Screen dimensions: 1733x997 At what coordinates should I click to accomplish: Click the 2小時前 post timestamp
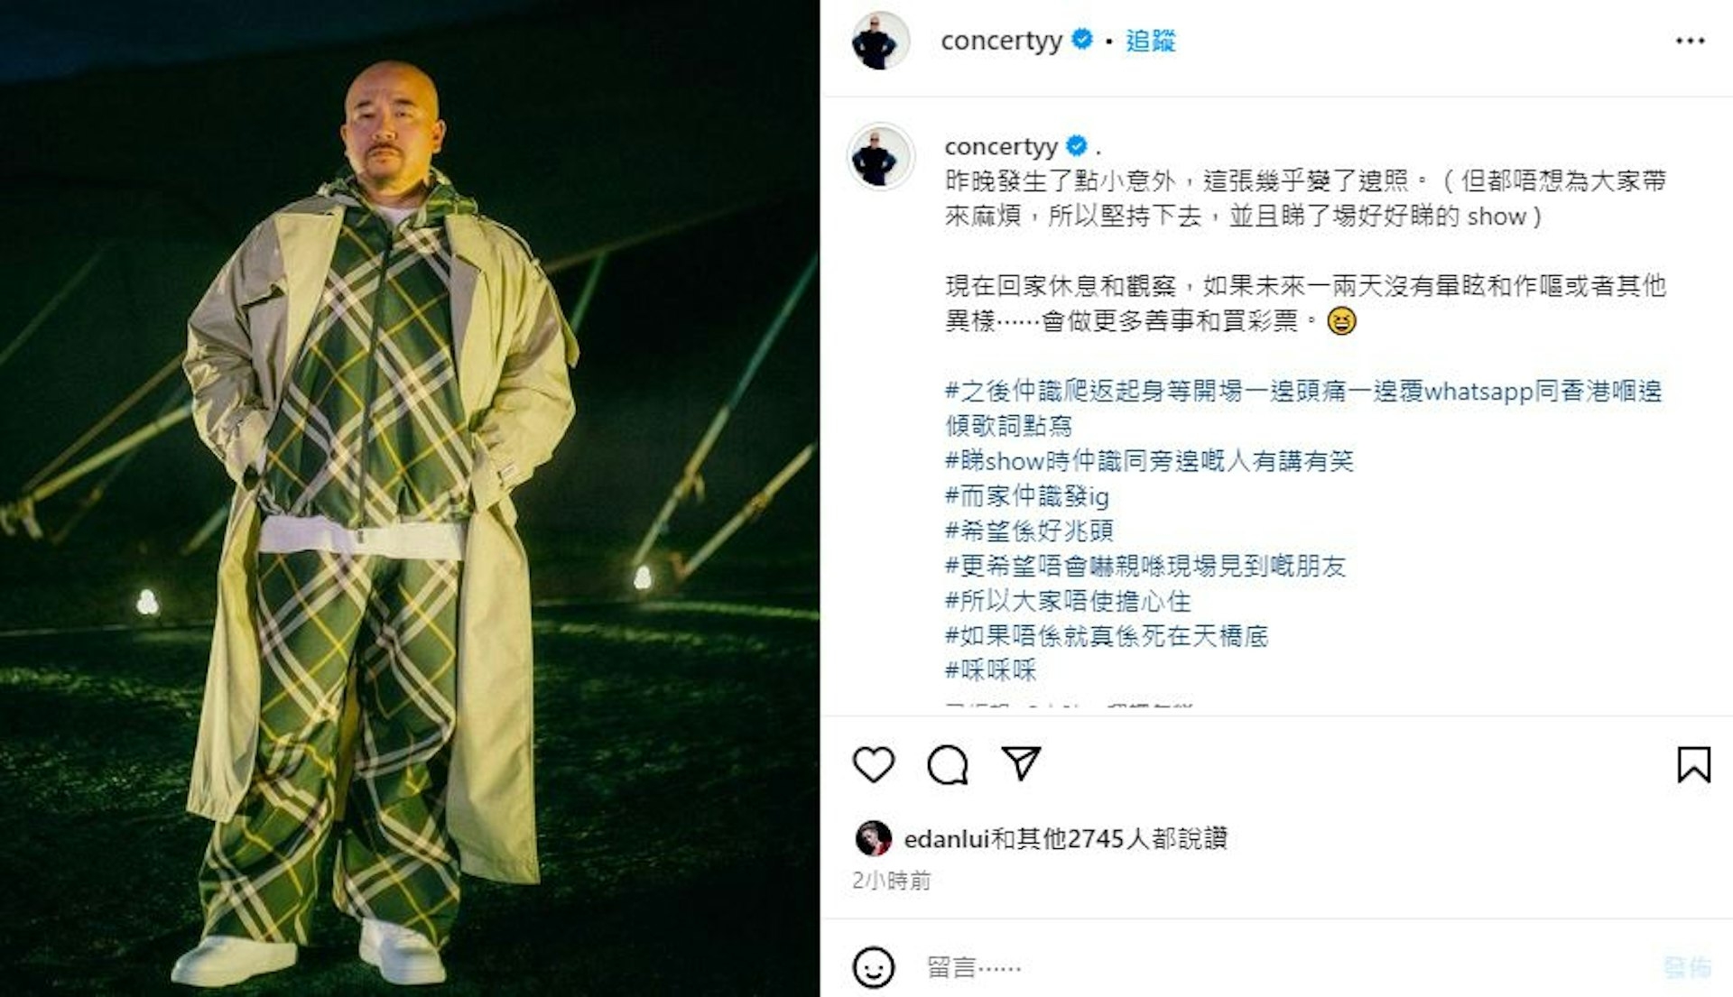coord(891,881)
